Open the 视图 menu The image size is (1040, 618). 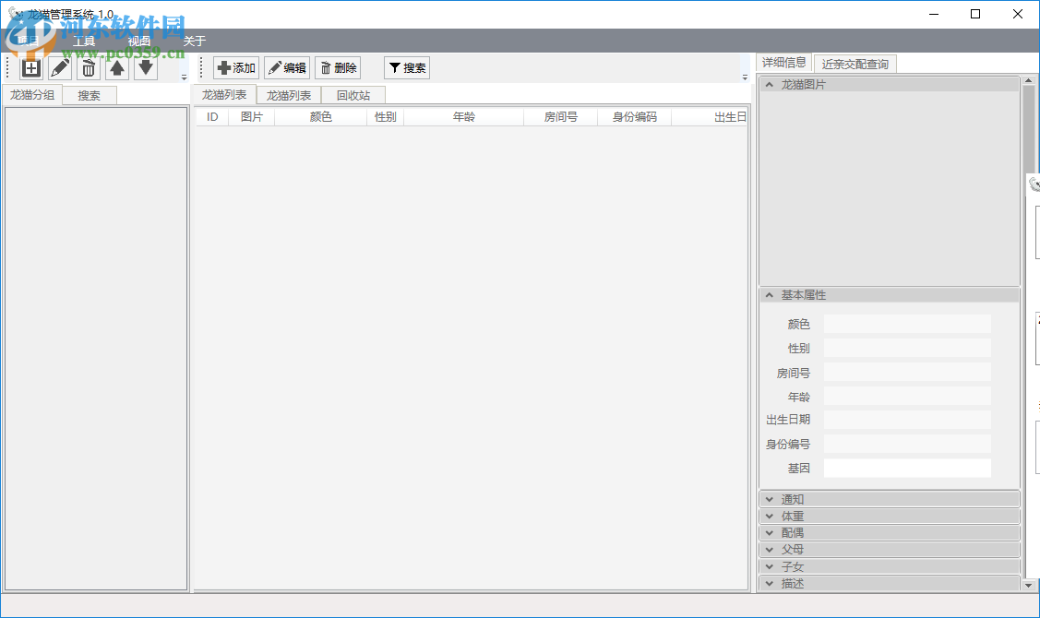pyautogui.click(x=137, y=41)
